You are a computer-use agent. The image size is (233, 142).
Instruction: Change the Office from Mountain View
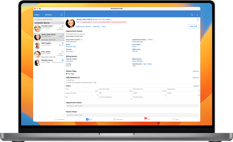[x=71, y=47]
